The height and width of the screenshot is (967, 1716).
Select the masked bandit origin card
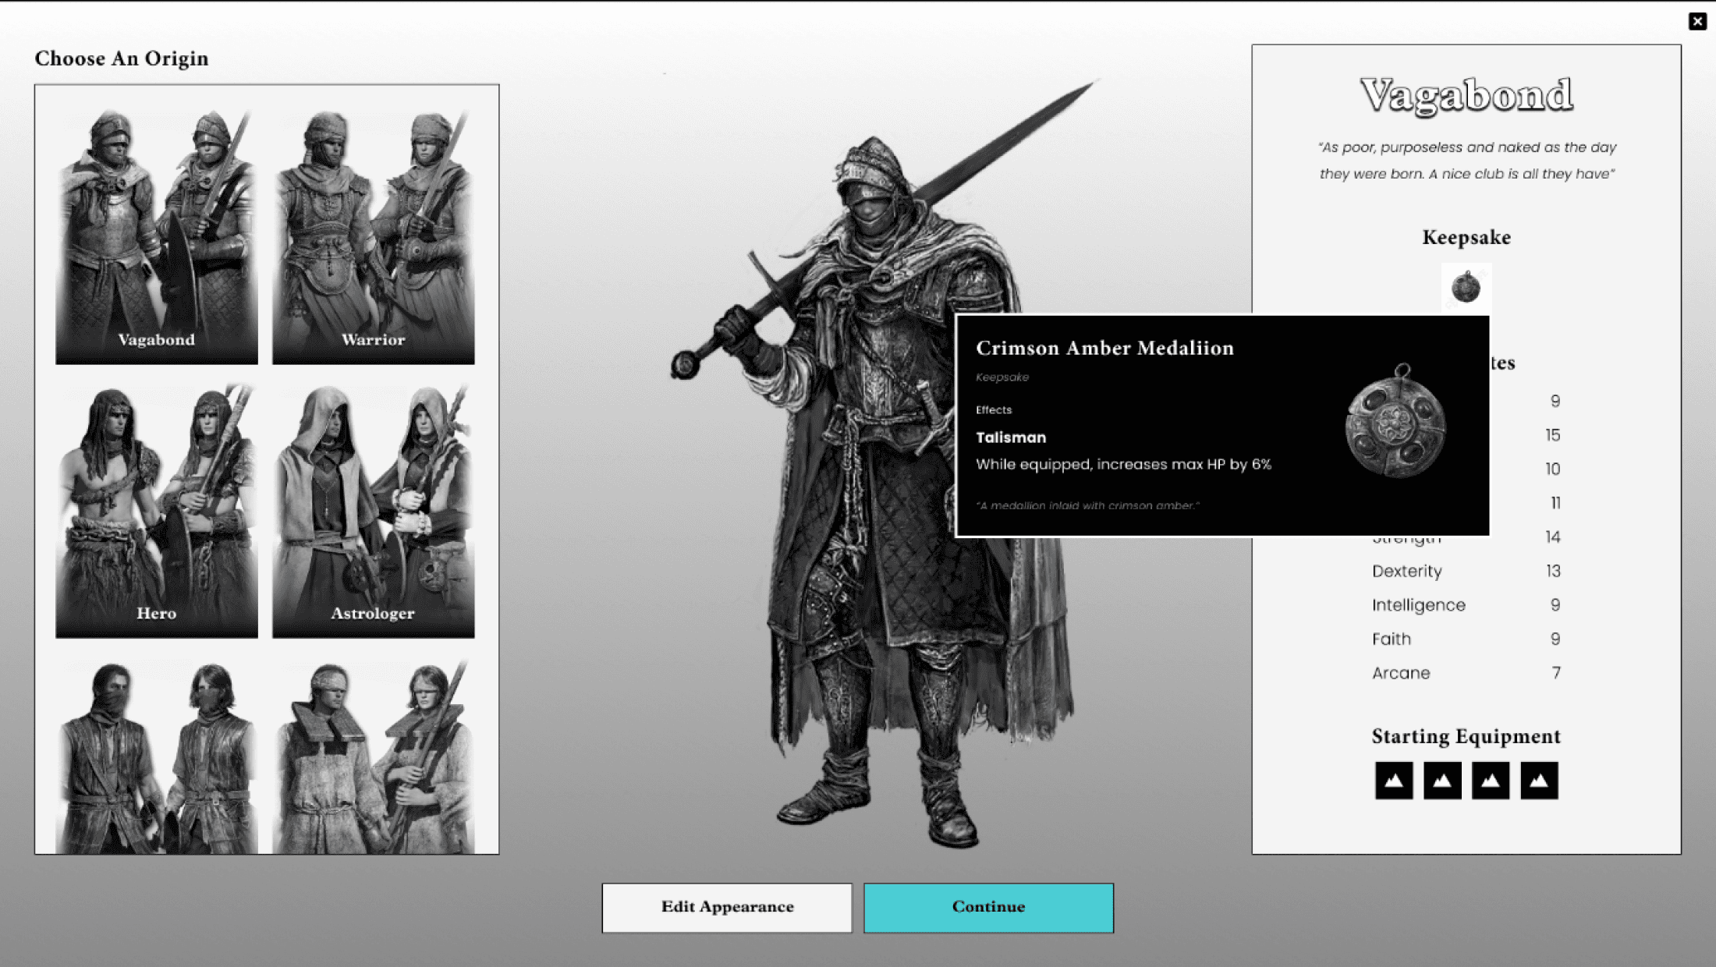(x=157, y=756)
